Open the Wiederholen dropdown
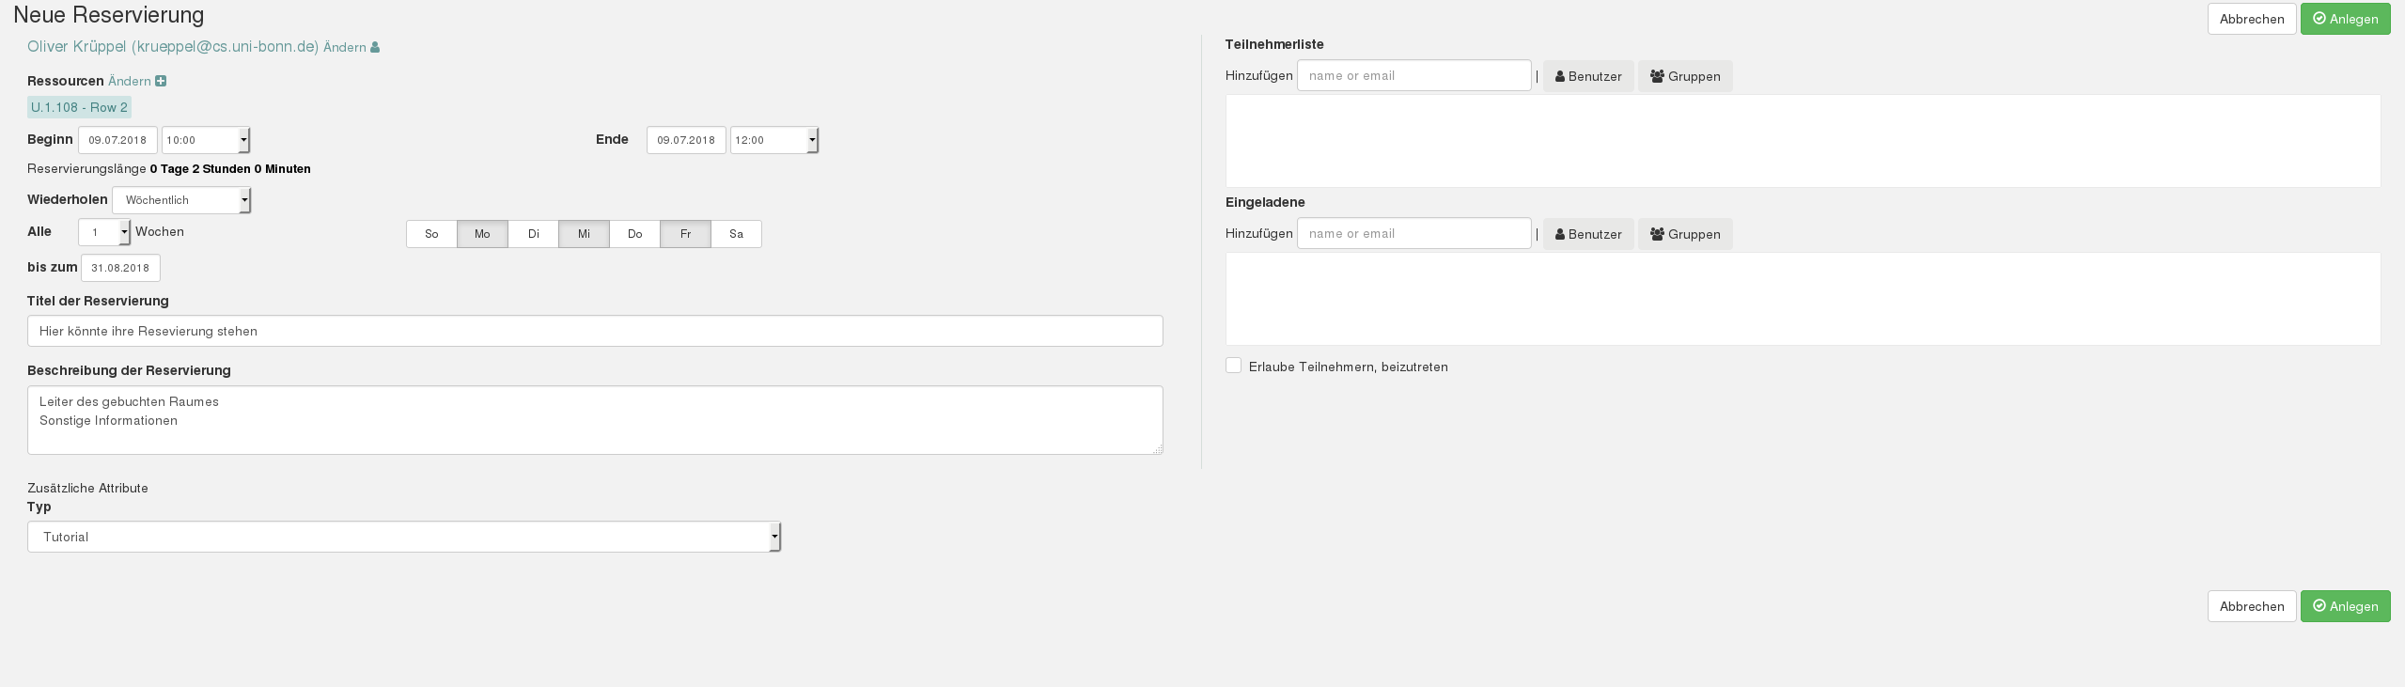The height and width of the screenshot is (687, 2405). point(181,200)
